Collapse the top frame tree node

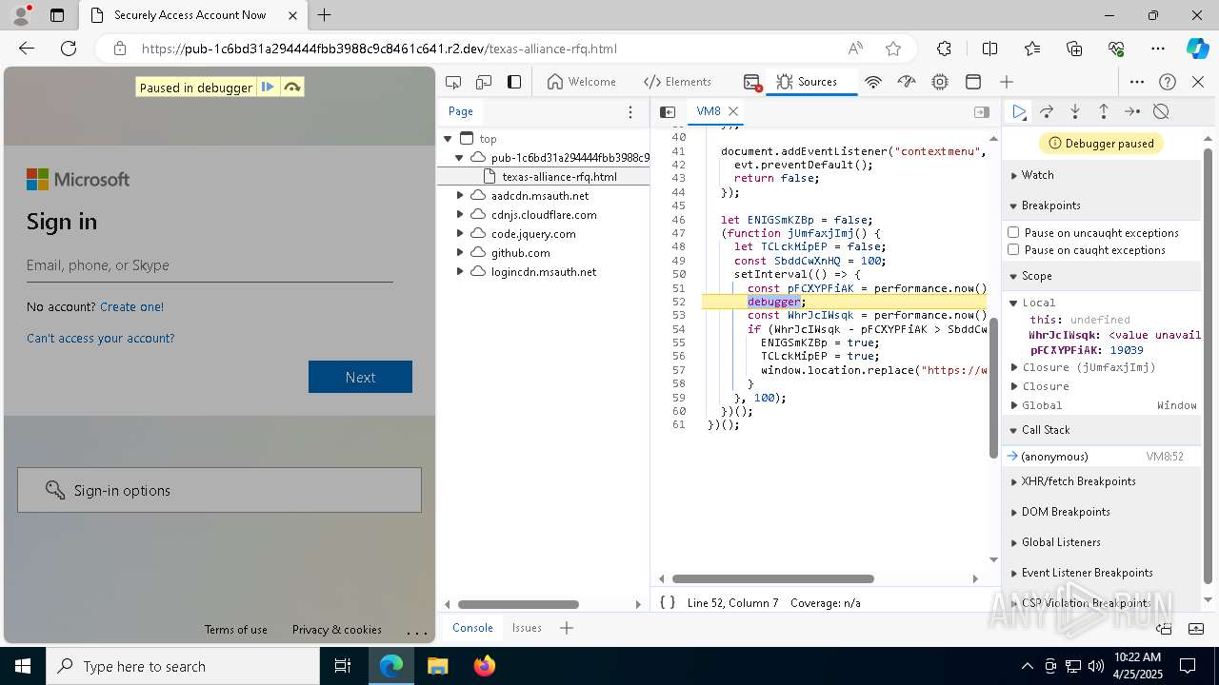(448, 138)
